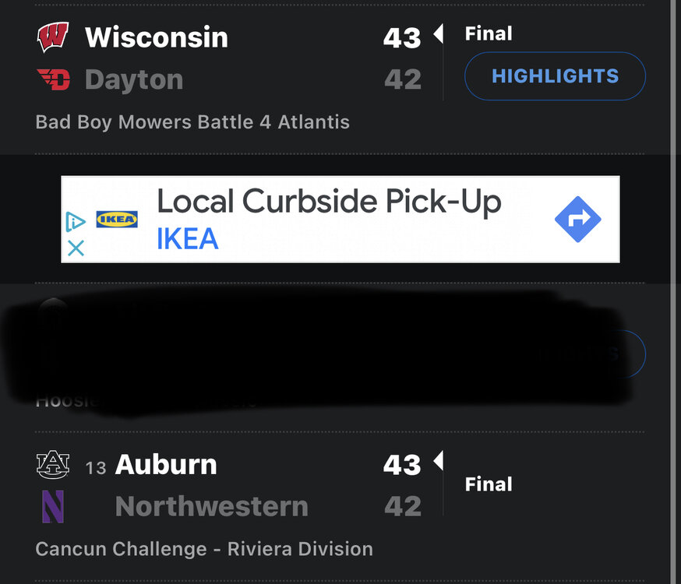Open the Local Curbside Pick-Up ad headline
Screen dimensions: 681x584
pyautogui.click(x=329, y=202)
